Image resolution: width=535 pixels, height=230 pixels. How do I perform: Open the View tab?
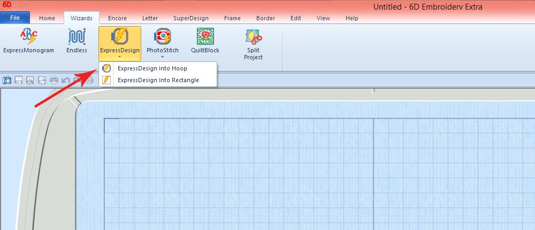(x=324, y=18)
